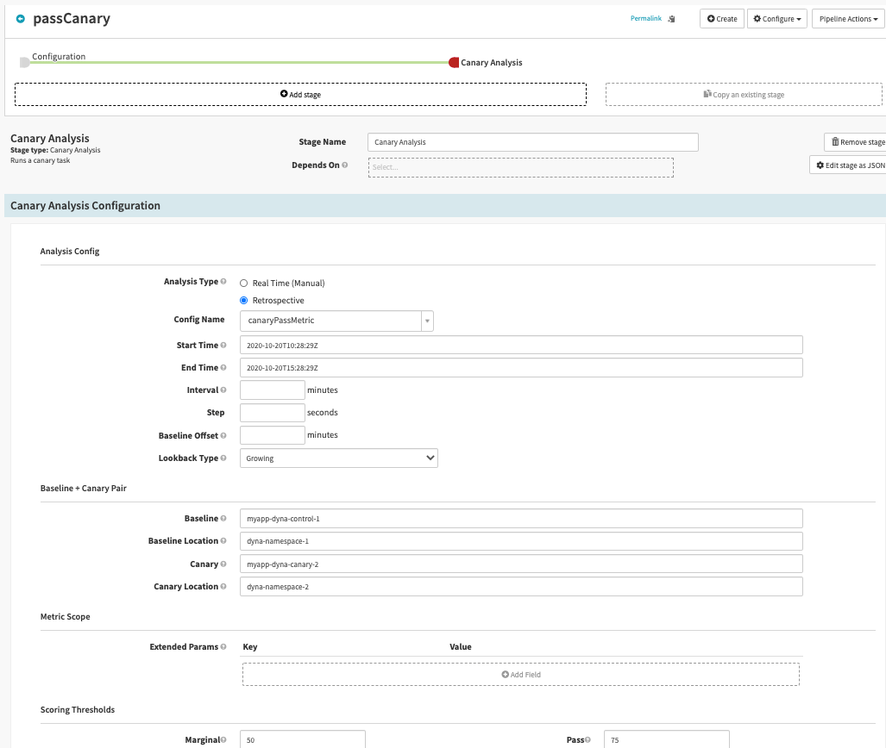The image size is (886, 748).
Task: Expand the Lookback Type dropdown
Action: pos(338,458)
